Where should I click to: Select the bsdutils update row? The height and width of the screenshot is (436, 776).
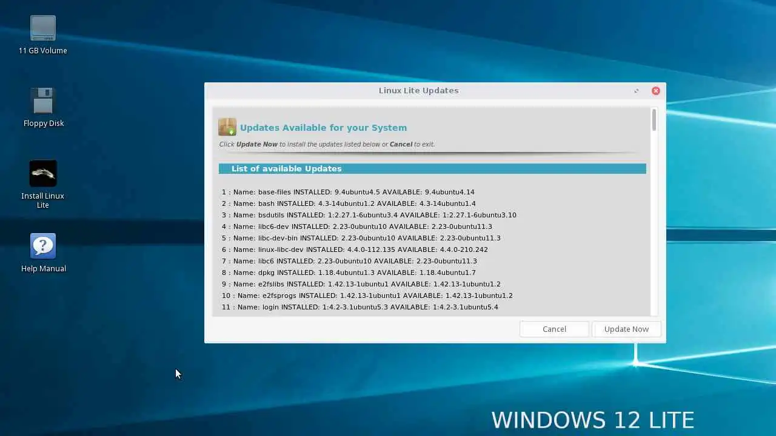click(x=369, y=215)
